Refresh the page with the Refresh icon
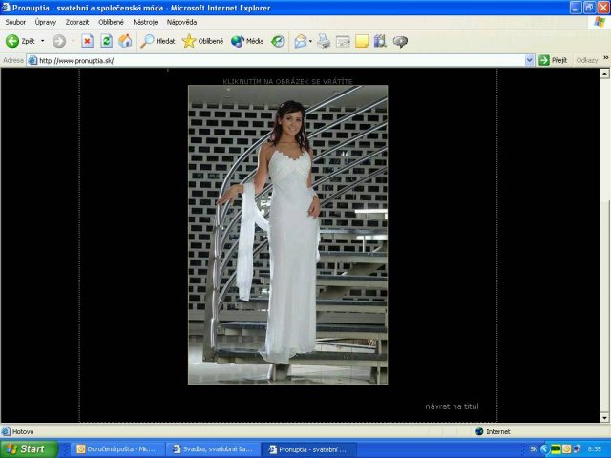Image resolution: width=611 pixels, height=458 pixels. tap(106, 41)
